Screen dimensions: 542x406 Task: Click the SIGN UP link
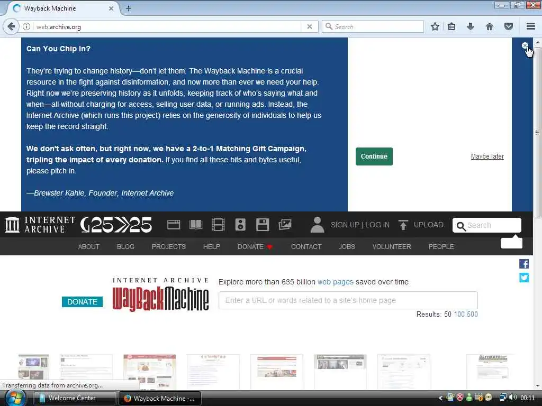tap(345, 225)
